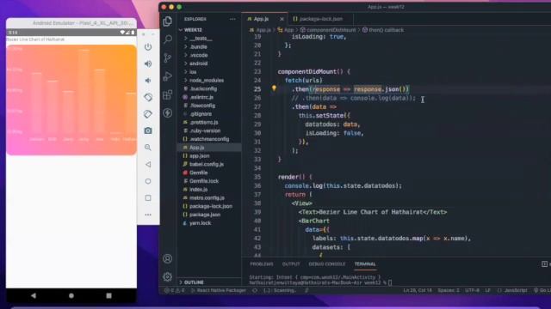This screenshot has height=309, width=551.
Task: Click the App breadcrumb segment
Action: (286, 30)
